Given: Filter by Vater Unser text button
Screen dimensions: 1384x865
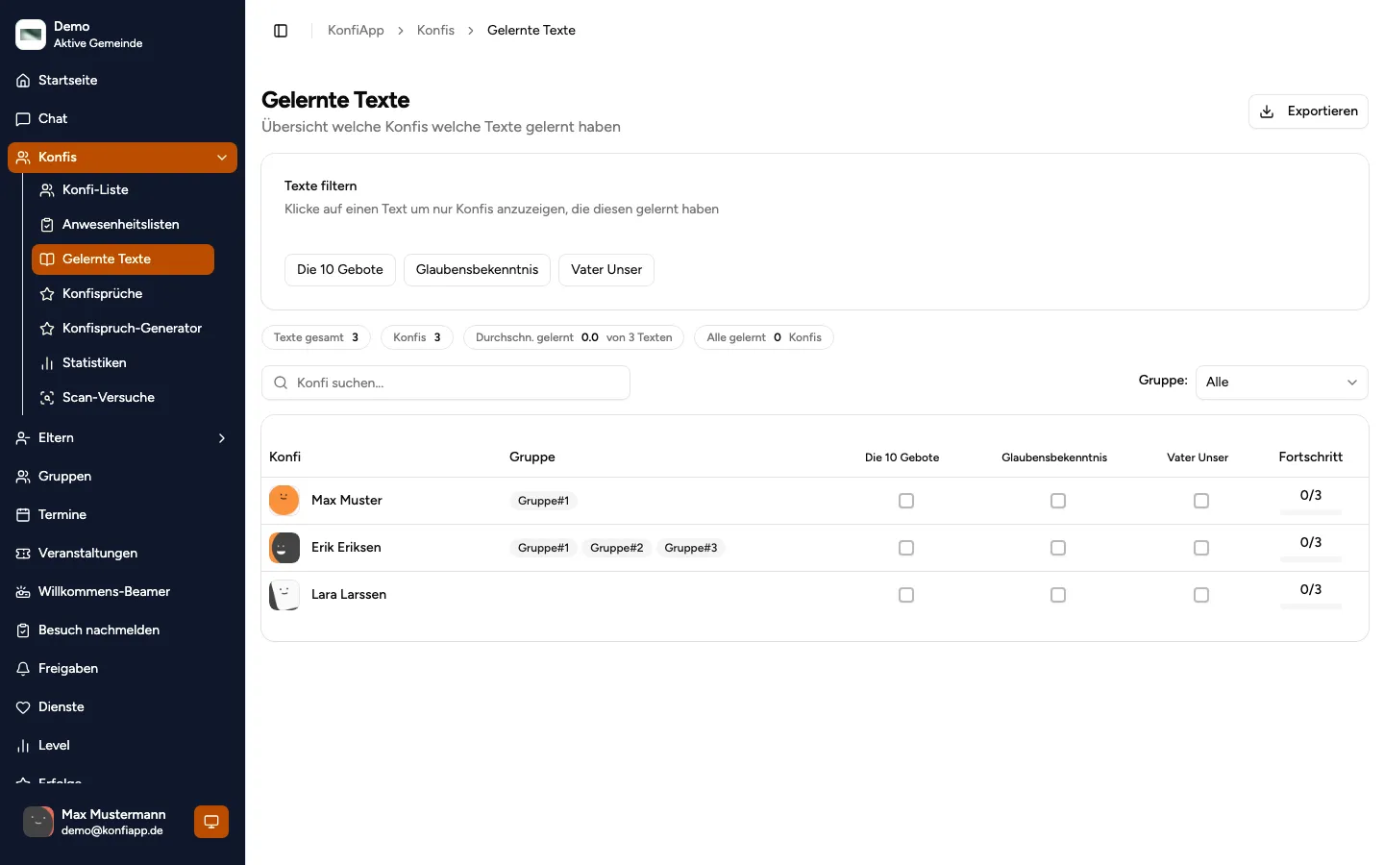Looking at the screenshot, I should (606, 270).
